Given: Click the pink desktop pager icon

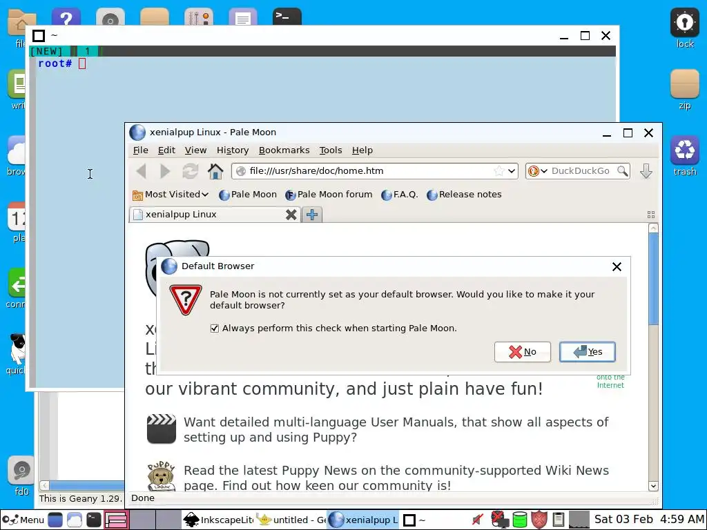Looking at the screenshot, I should 116,520.
